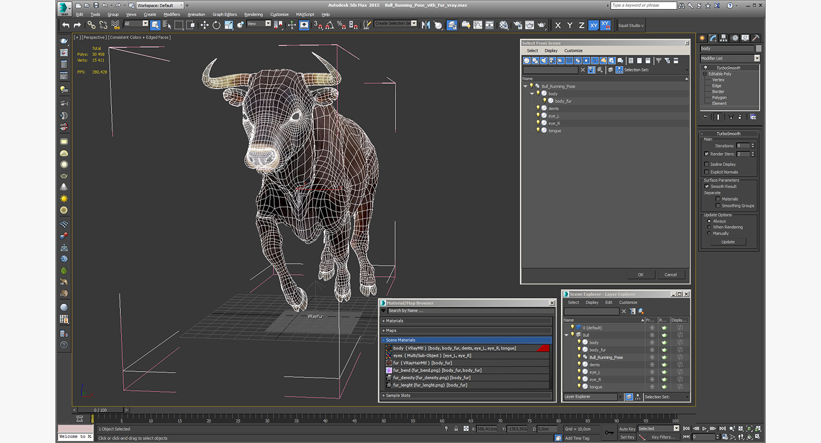Open the key mode Selected dropdown
This screenshot has height=443, width=821.
click(658, 429)
